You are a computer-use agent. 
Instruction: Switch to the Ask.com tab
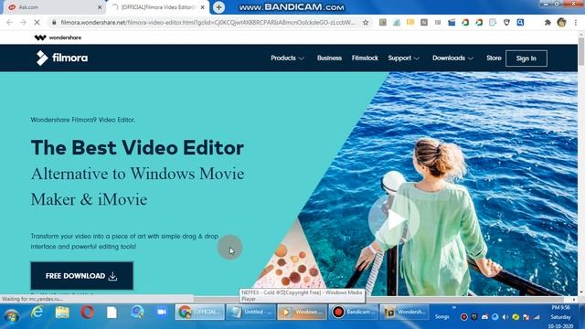click(x=54, y=7)
